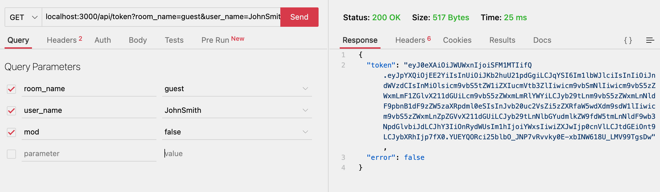This screenshot has width=660, height=192.
Task: Open the hamburger options menu icon
Action: 650,40
